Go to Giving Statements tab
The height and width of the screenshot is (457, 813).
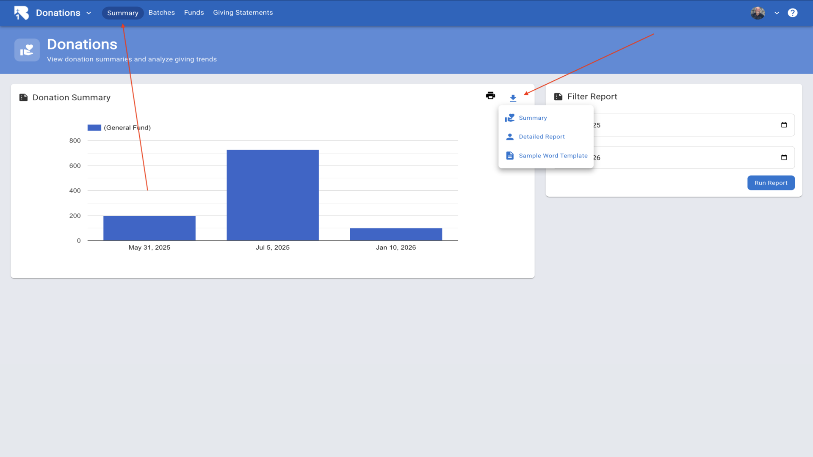[x=243, y=13]
